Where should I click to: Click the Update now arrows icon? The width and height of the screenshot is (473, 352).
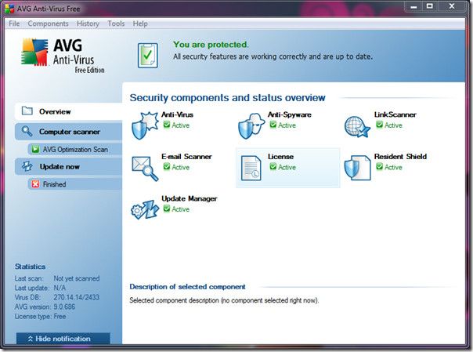[x=27, y=166]
